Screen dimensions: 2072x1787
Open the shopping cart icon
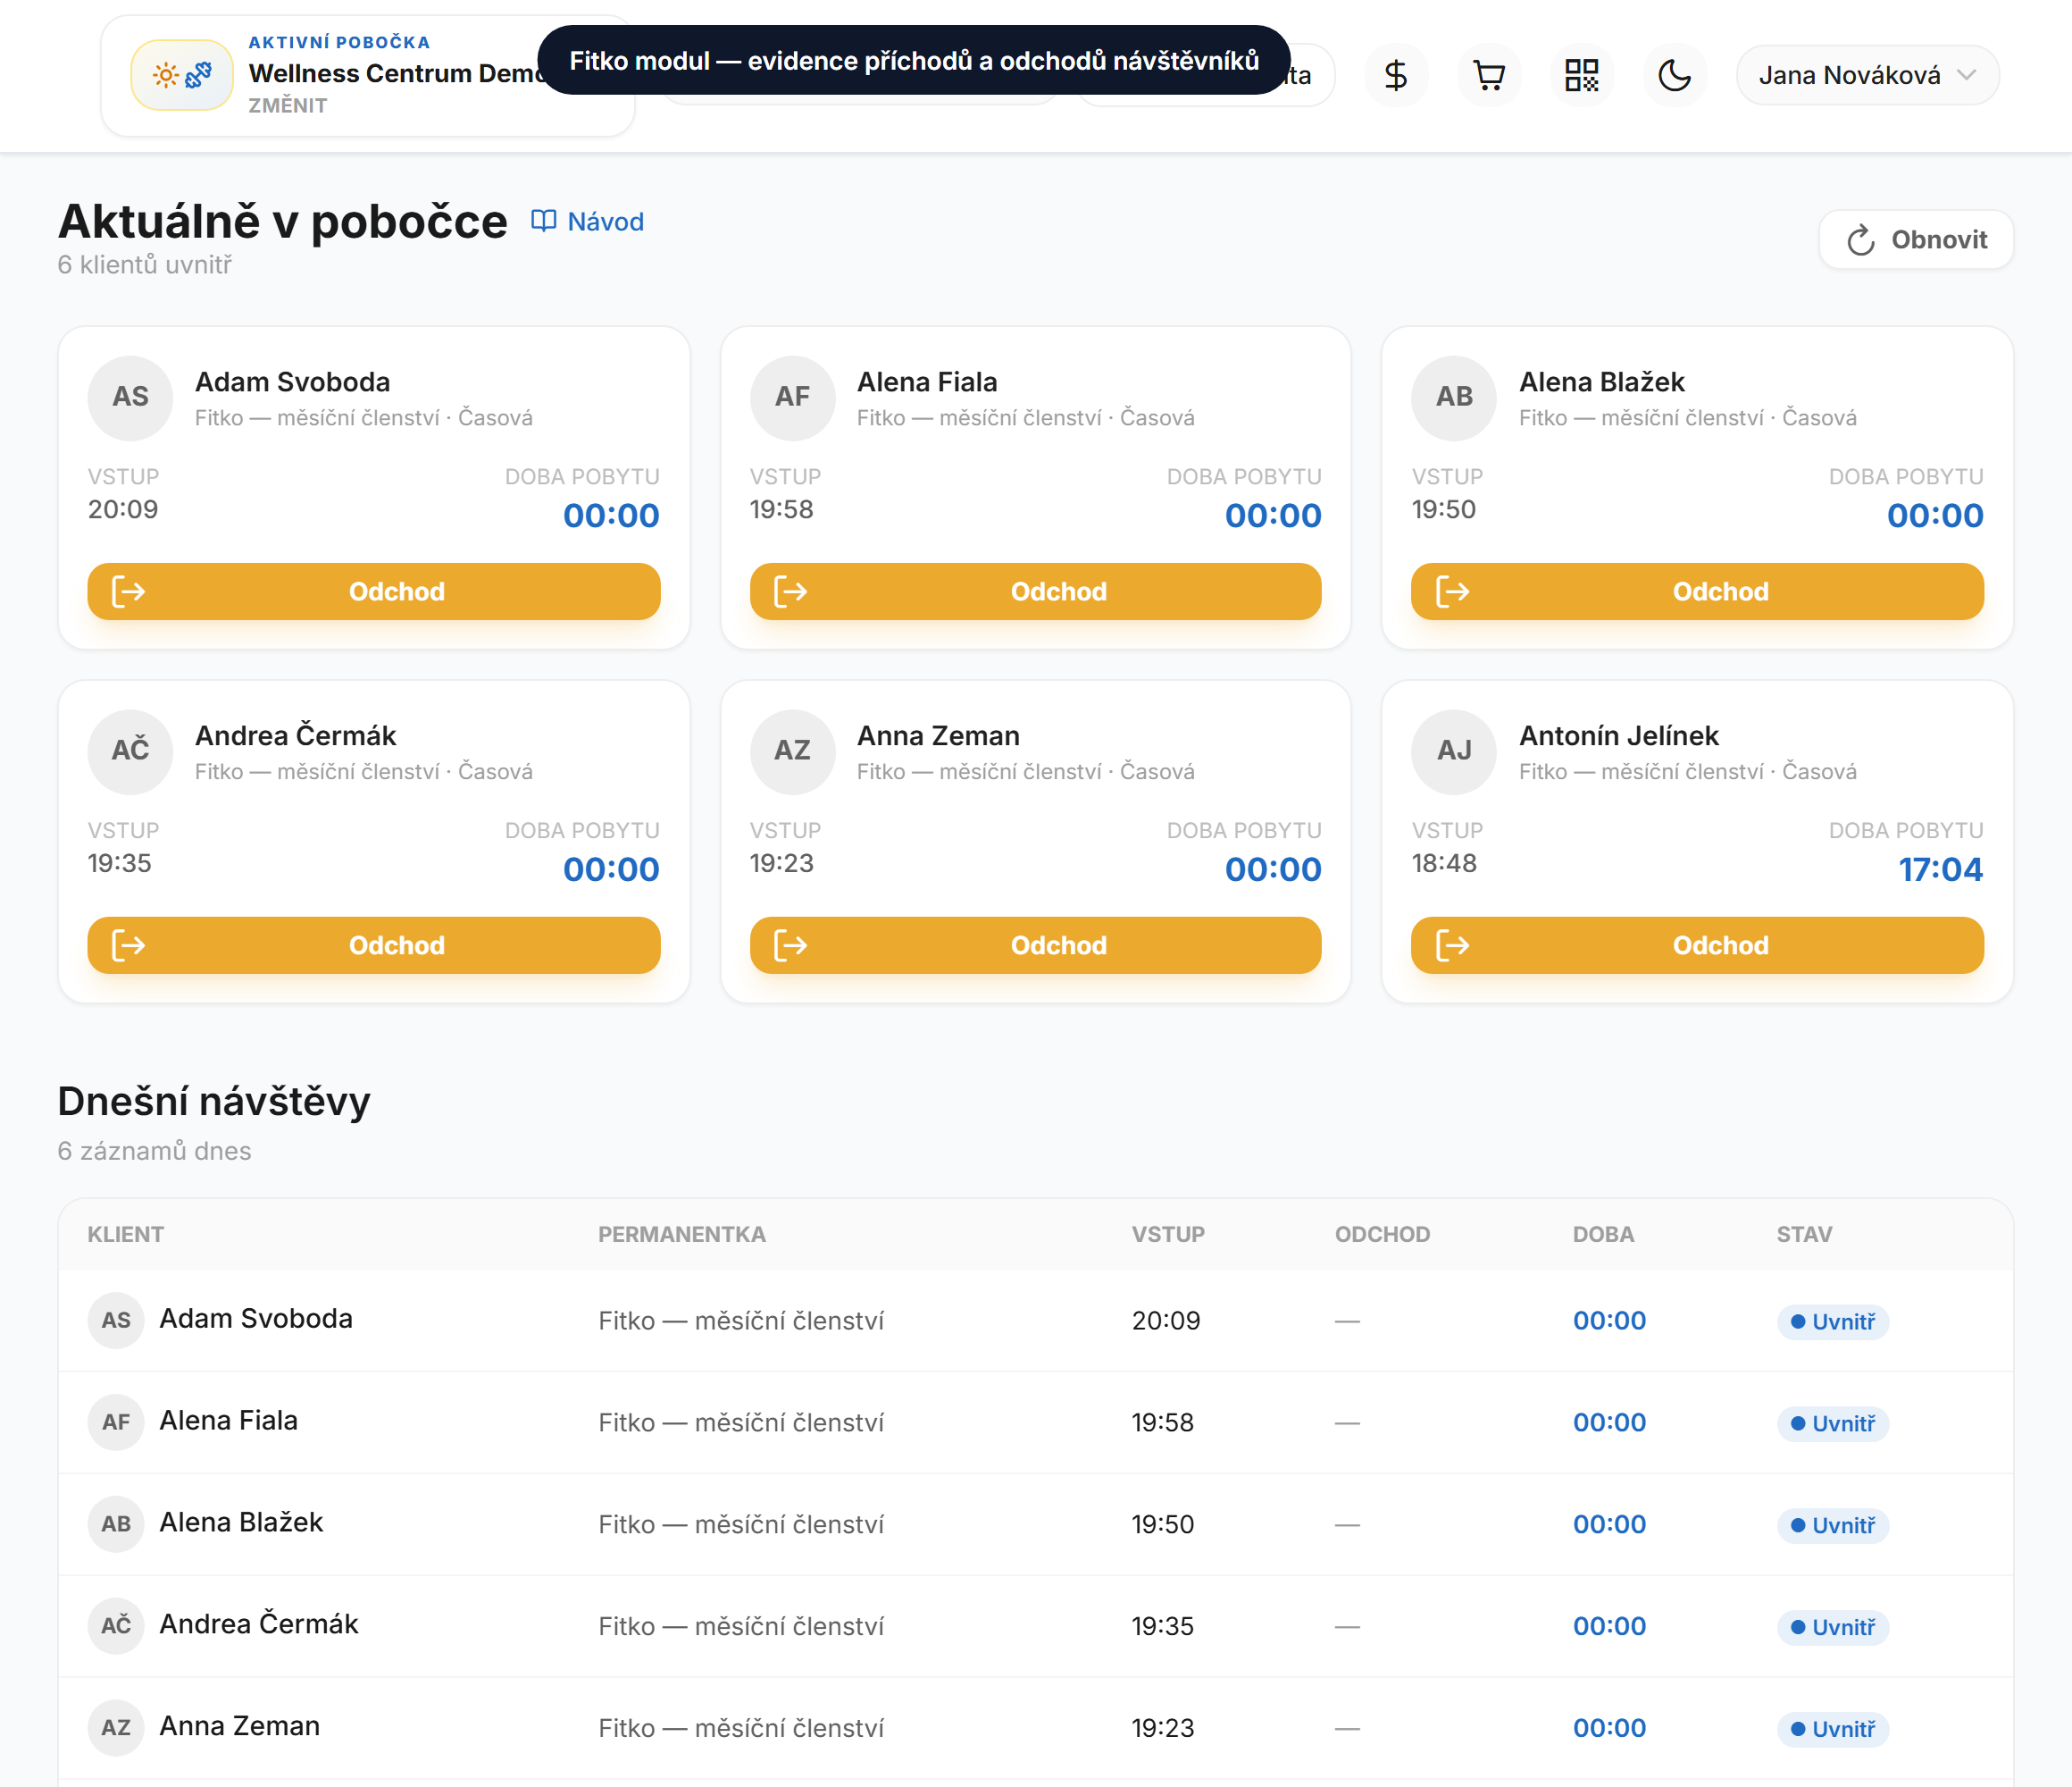pyautogui.click(x=1489, y=75)
